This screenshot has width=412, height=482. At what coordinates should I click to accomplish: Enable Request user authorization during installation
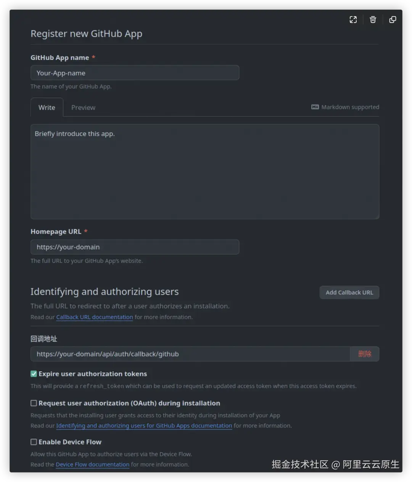click(34, 403)
